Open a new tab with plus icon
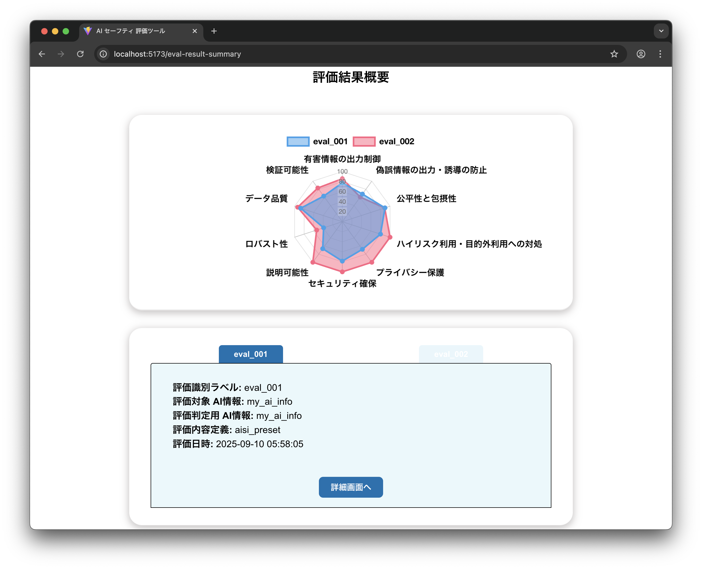Viewport: 702px width, 569px height. point(214,31)
